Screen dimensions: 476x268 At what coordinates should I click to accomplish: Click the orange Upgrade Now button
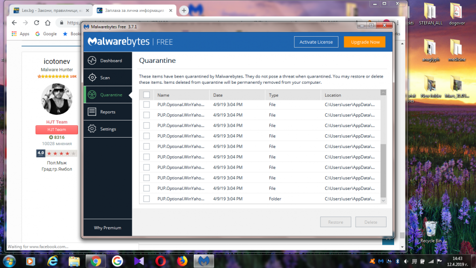tap(365, 42)
